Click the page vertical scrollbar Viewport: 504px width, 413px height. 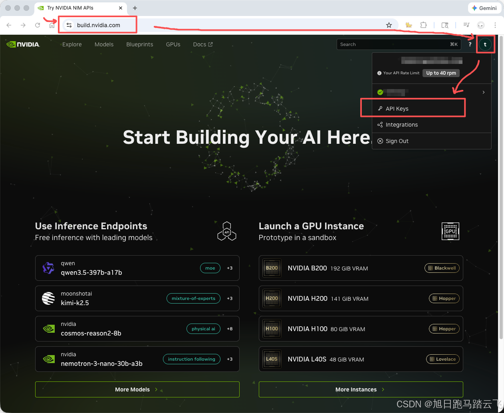[501, 188]
